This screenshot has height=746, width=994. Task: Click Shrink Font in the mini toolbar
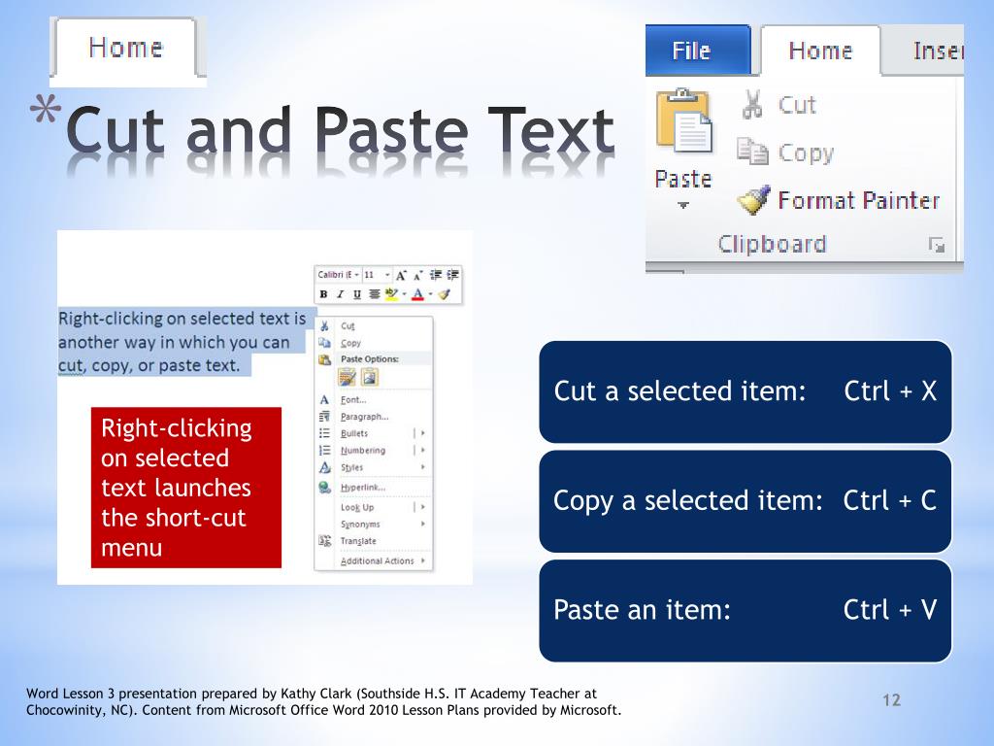click(417, 276)
